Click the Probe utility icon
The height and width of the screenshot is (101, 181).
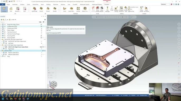pyautogui.click(x=112, y=9)
